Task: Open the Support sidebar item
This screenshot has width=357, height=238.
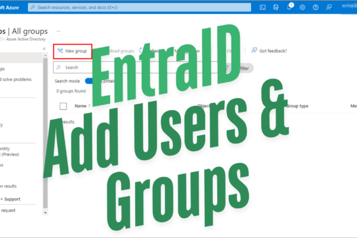Action: (x=11, y=199)
